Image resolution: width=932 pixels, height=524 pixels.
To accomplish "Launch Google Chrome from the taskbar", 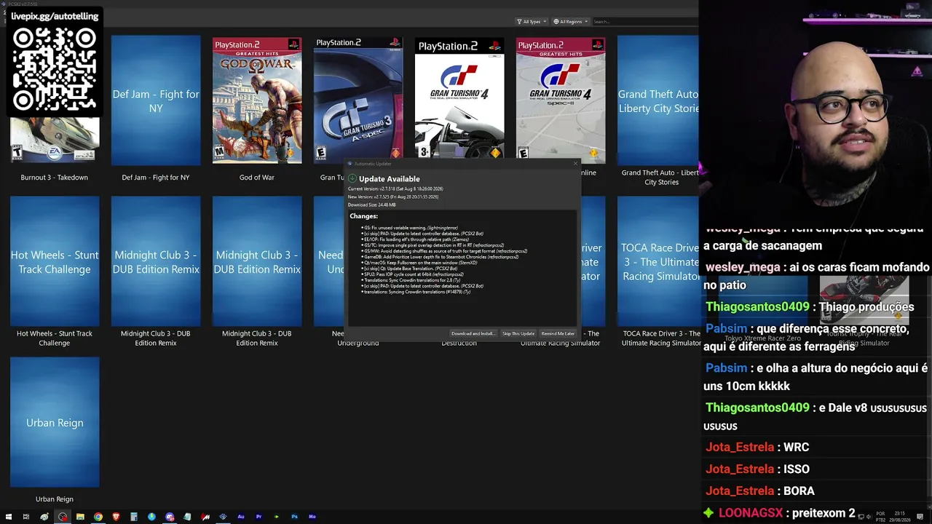I will pos(98,517).
